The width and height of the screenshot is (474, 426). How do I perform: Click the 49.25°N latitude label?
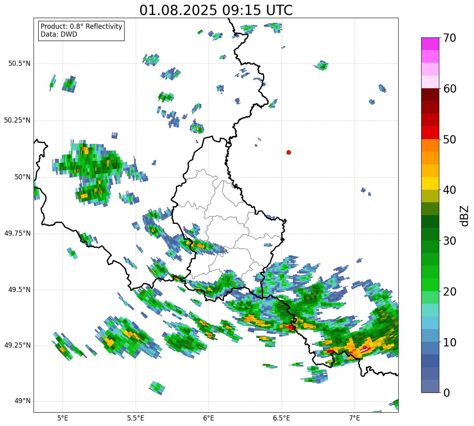pos(17,345)
